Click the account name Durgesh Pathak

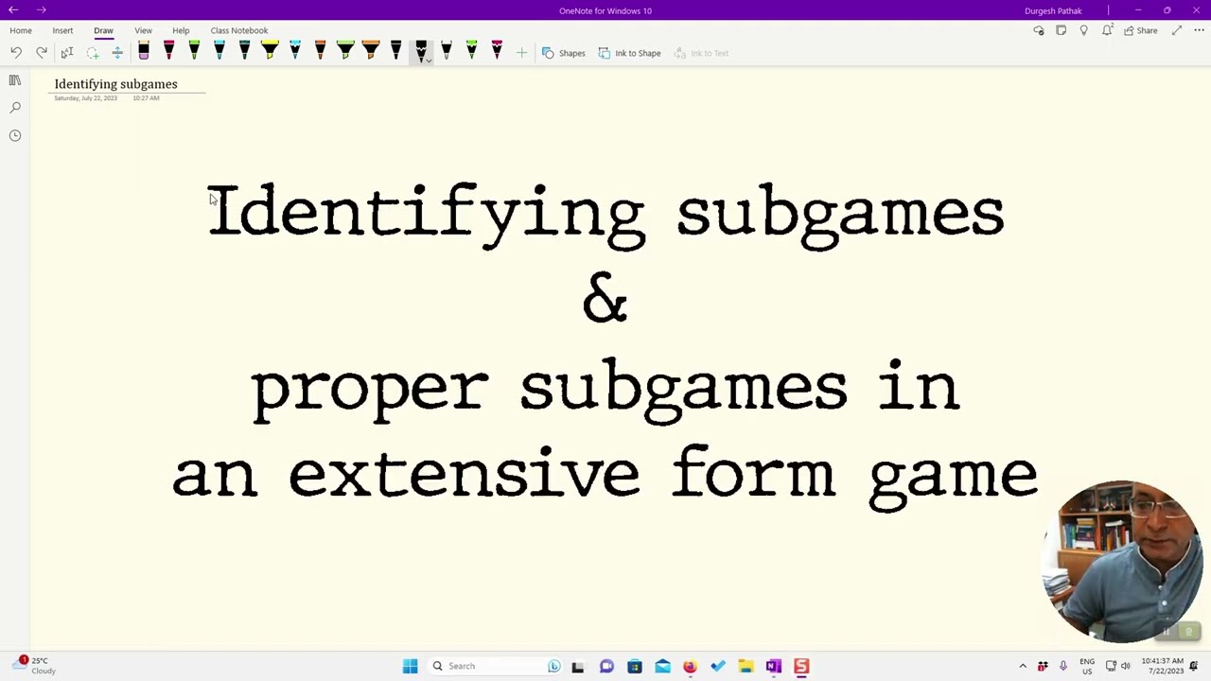1053,10
